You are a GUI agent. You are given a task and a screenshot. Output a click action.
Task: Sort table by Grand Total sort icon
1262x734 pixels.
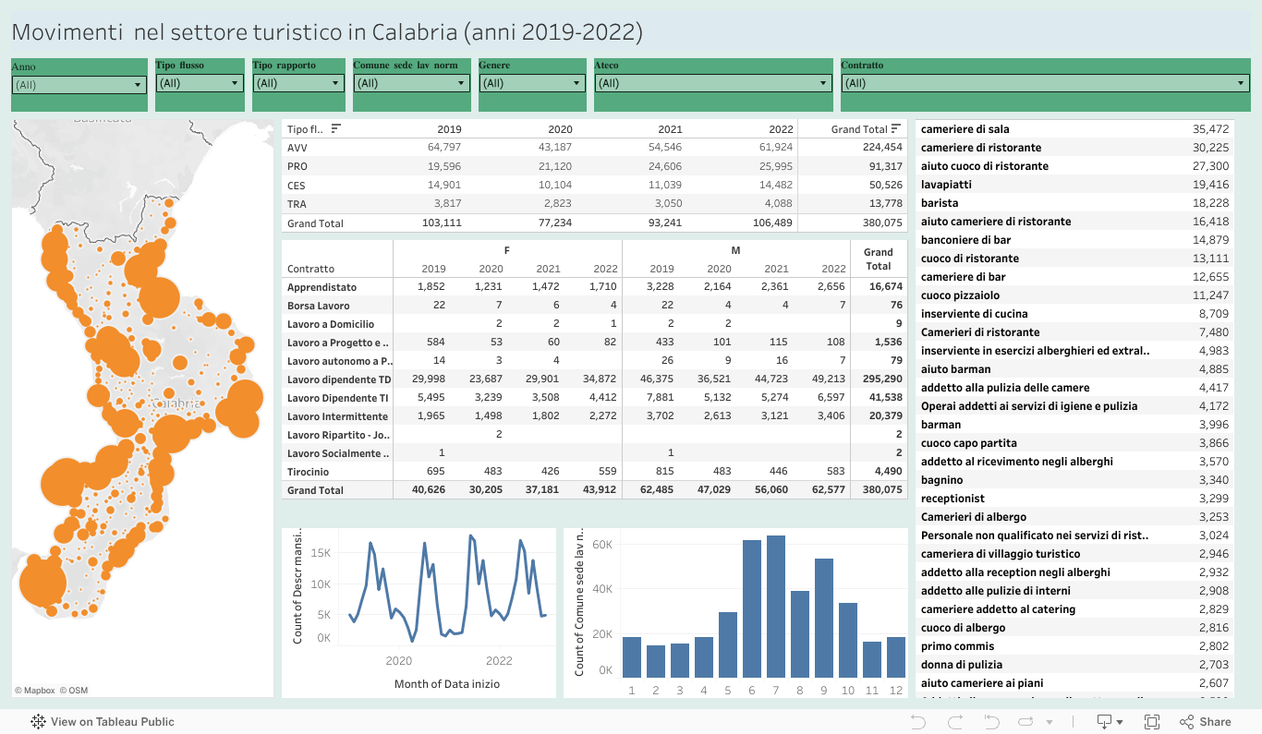(x=895, y=129)
